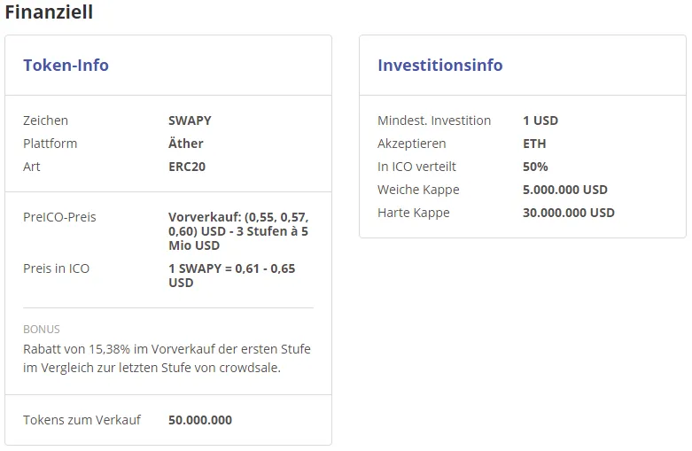Click the Finanziell section heading
Image resolution: width=692 pixels, height=451 pixels.
coord(49,12)
